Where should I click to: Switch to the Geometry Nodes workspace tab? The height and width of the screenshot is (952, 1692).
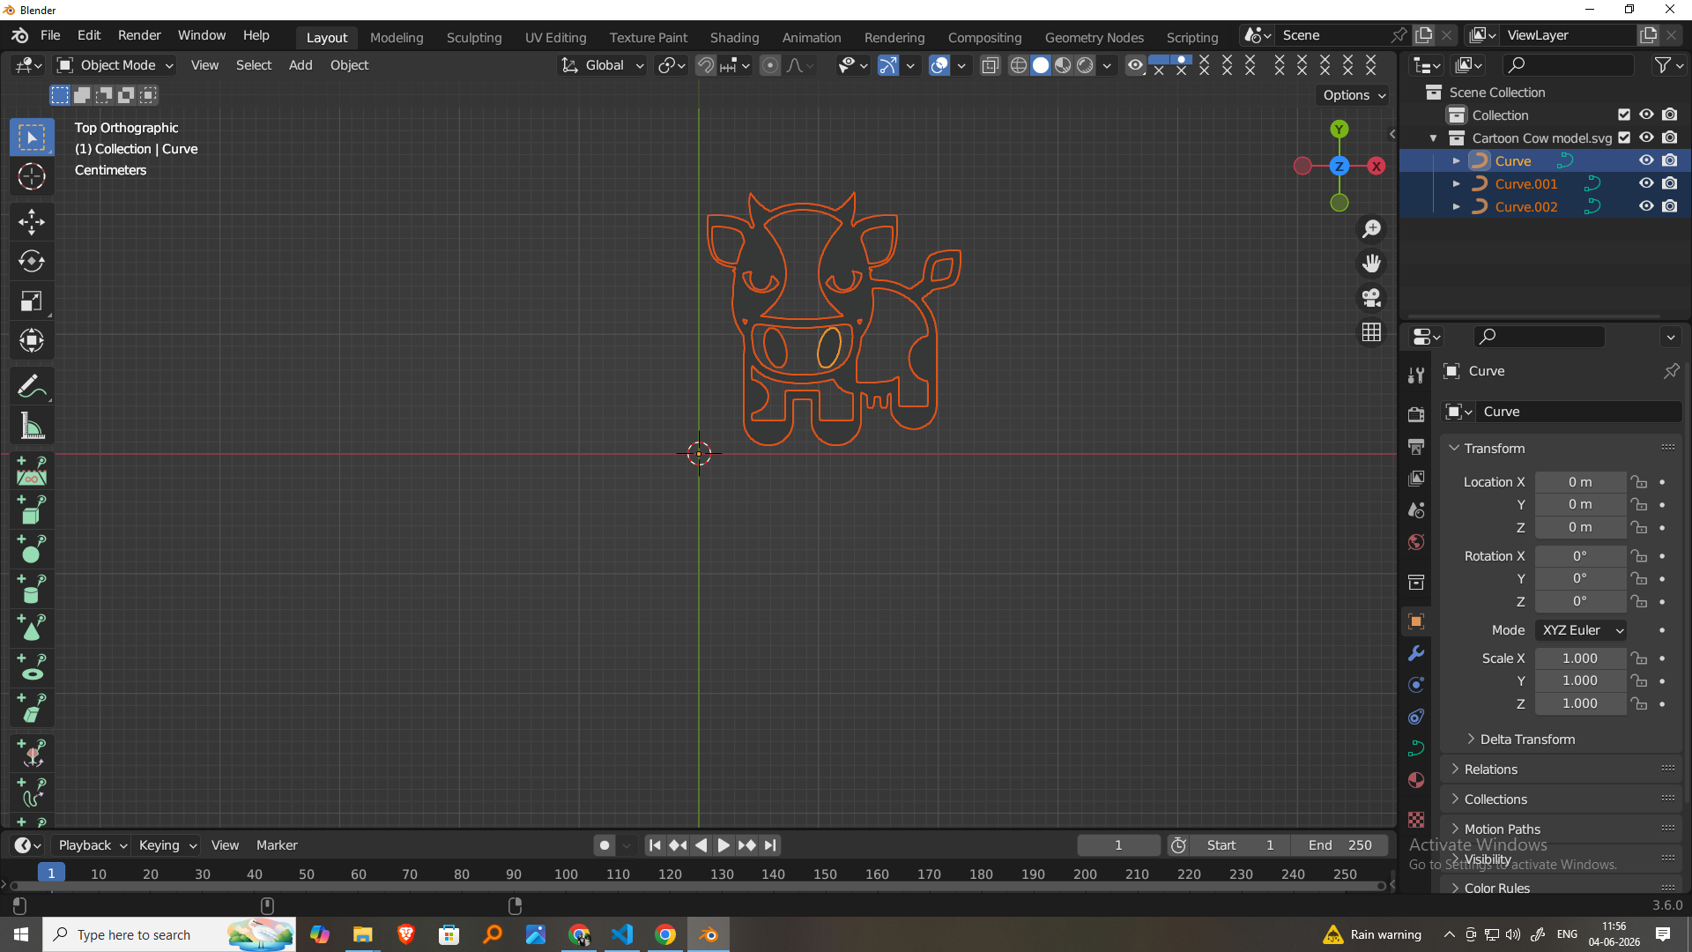click(x=1094, y=37)
